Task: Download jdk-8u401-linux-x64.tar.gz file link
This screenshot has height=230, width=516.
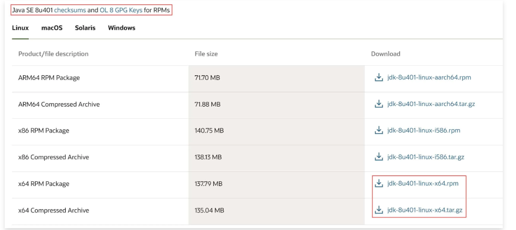Action: [x=425, y=210]
